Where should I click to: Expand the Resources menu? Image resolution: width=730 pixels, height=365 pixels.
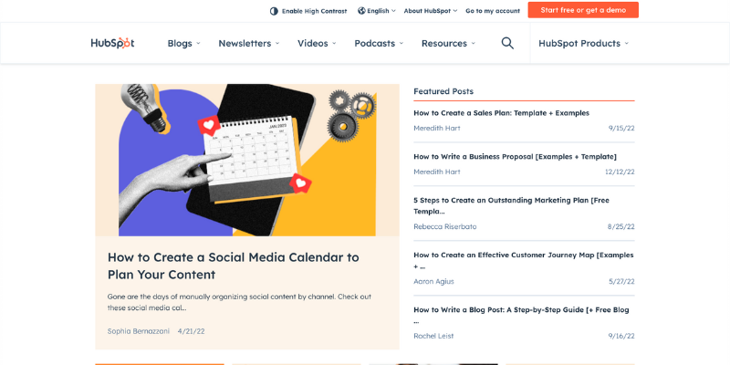coord(448,43)
